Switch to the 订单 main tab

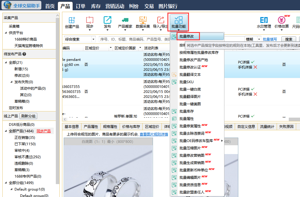pos(80,6)
